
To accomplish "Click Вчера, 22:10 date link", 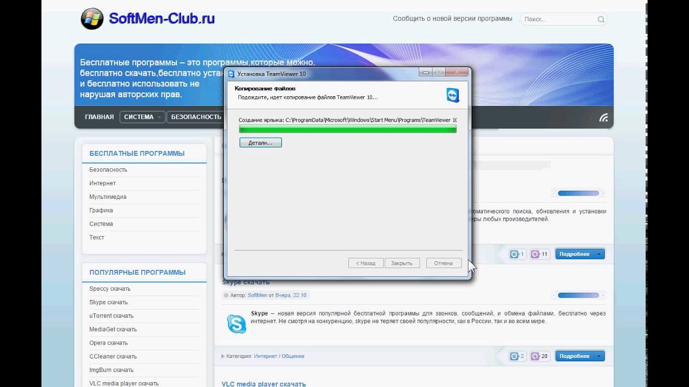I will click(290, 295).
